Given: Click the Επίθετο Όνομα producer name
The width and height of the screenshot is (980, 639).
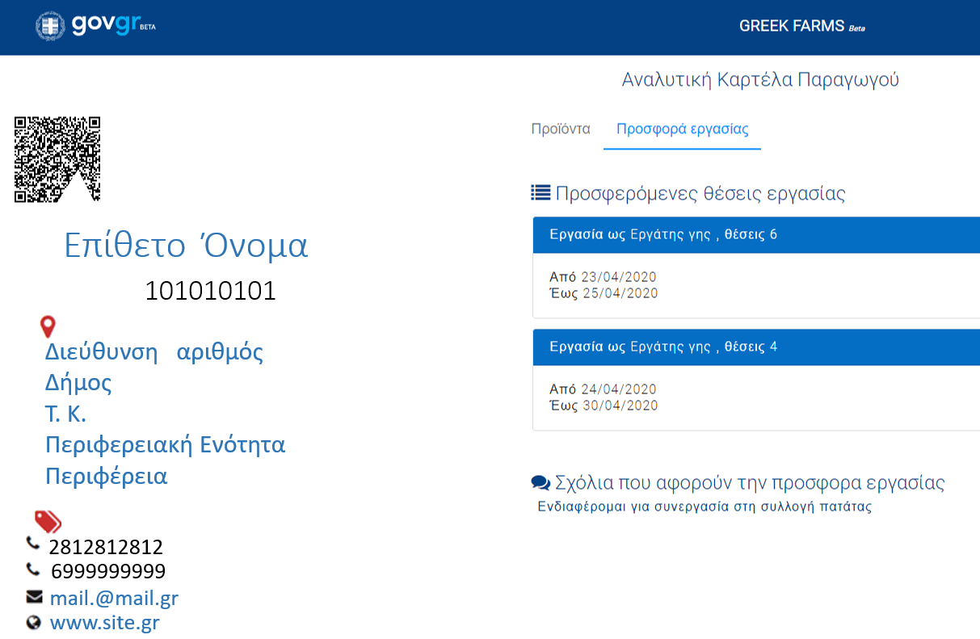Looking at the screenshot, I should [186, 246].
